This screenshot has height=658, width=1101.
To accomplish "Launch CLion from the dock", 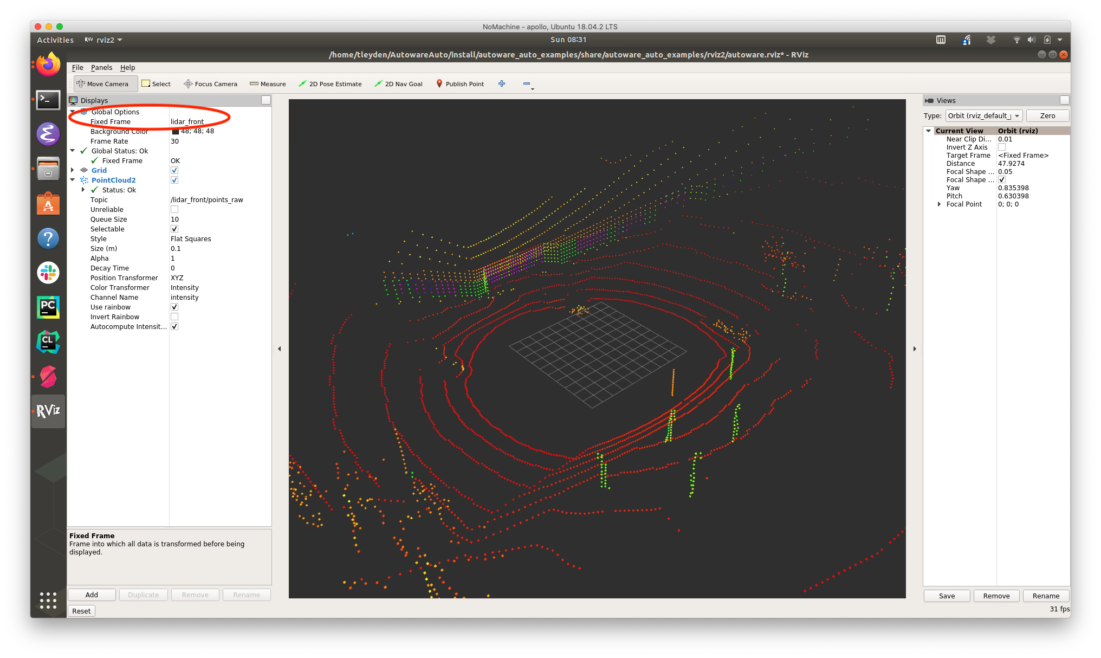I will (48, 342).
